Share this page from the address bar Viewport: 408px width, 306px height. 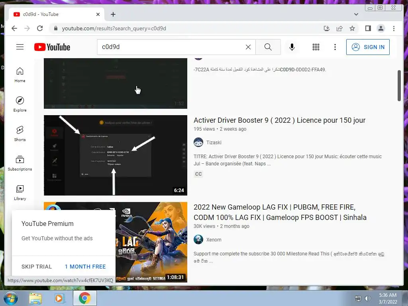[x=339, y=28]
